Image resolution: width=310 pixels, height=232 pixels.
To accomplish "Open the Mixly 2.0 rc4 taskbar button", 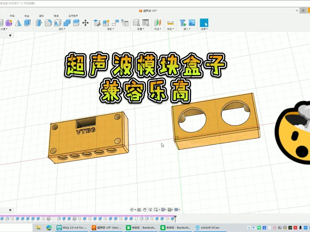I will tap(72, 228).
